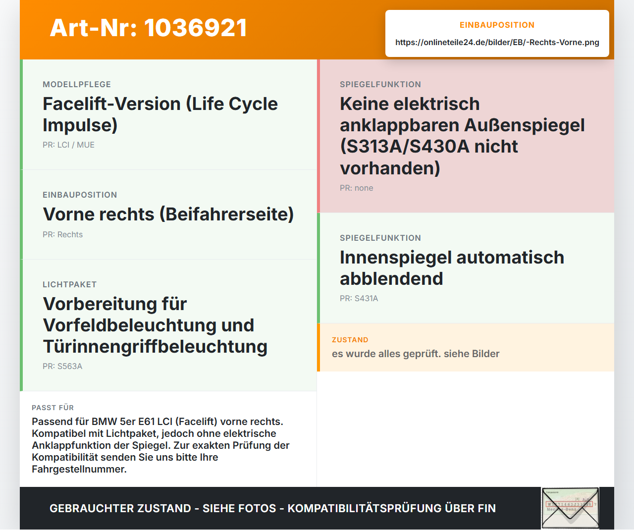Click the MODELLPFLEGE label
The width and height of the screenshot is (634, 530).
pos(77,84)
